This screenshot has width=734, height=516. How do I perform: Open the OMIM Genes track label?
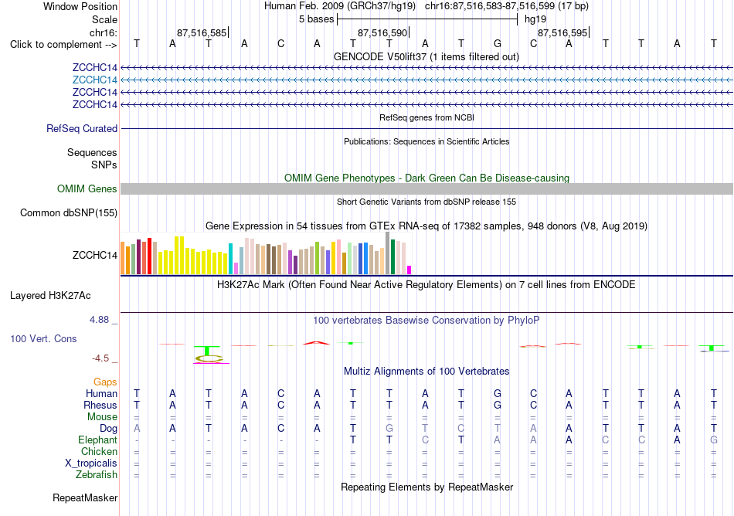(87, 189)
